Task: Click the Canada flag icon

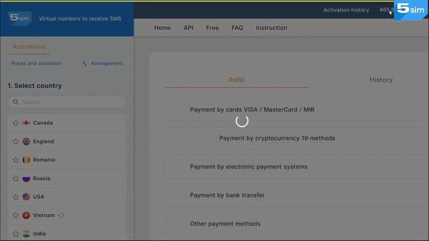Action: click(x=26, y=123)
